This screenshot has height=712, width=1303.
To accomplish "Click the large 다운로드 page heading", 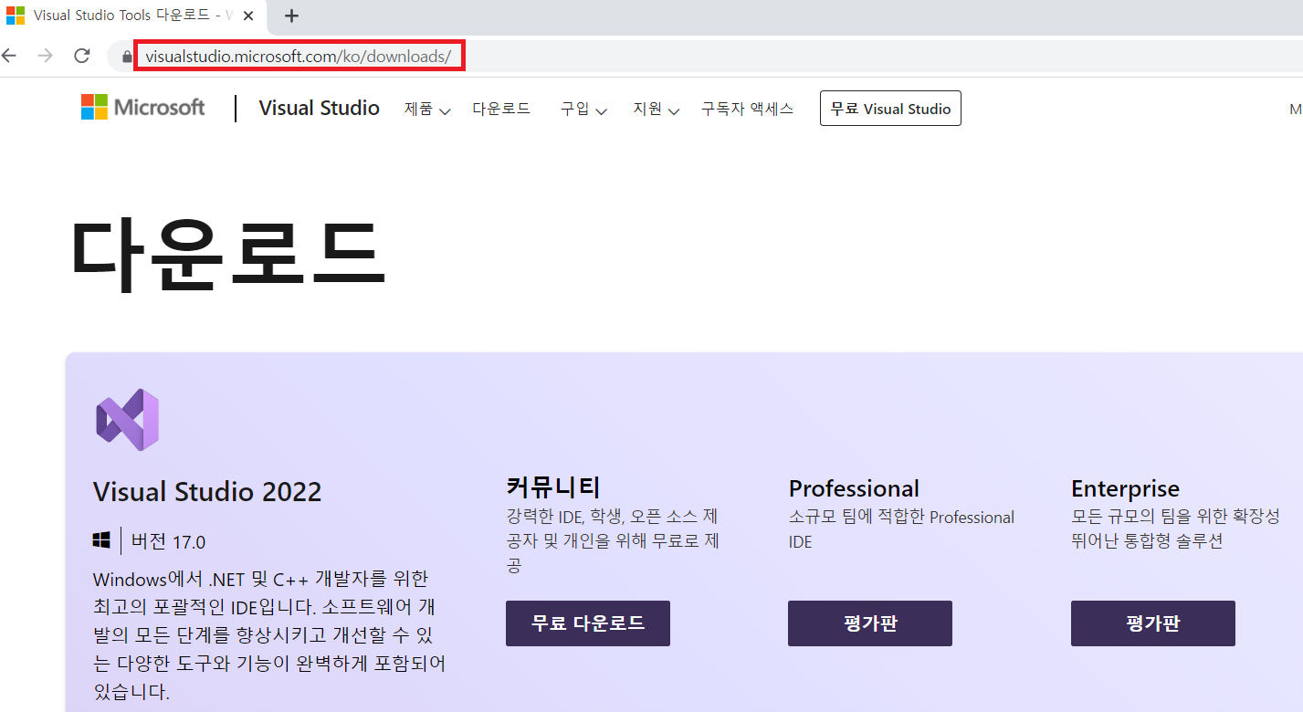I will [229, 255].
